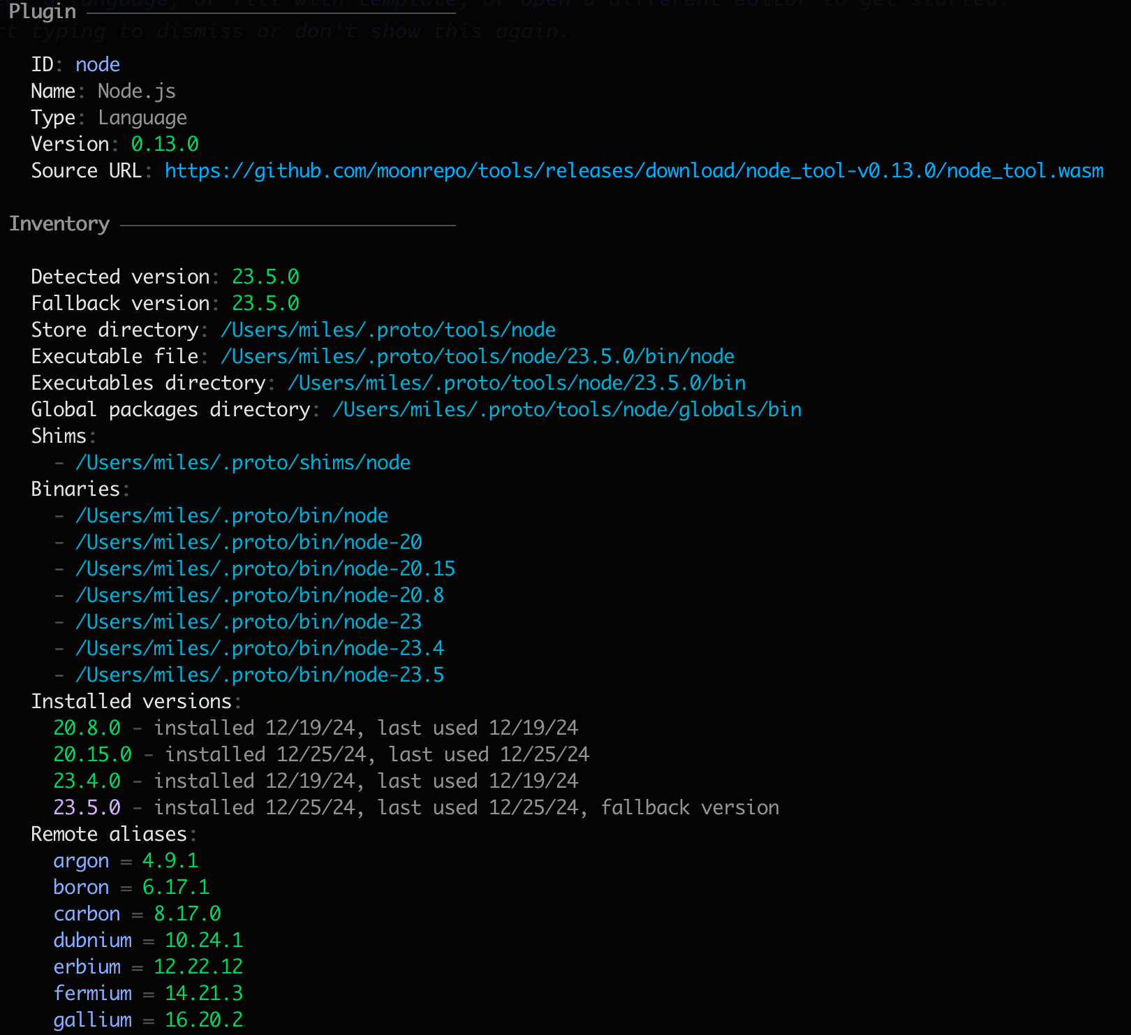
Task: Click the Executables directory path
Action: tap(517, 383)
